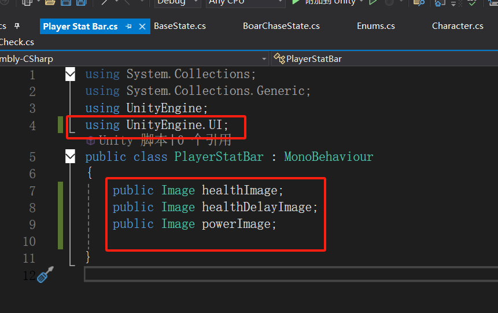Image resolution: width=498 pixels, height=313 pixels.
Task: Click the open file folder icon in toolbar
Action: tap(50, 3)
